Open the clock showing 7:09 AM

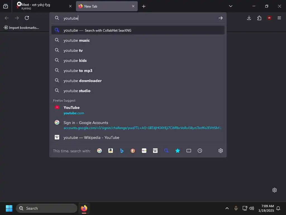click(266, 208)
